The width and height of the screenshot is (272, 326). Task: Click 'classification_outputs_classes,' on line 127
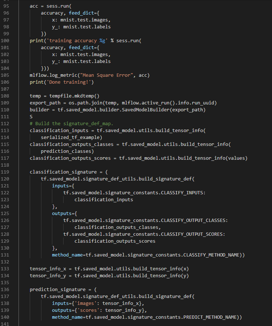(x=118, y=227)
